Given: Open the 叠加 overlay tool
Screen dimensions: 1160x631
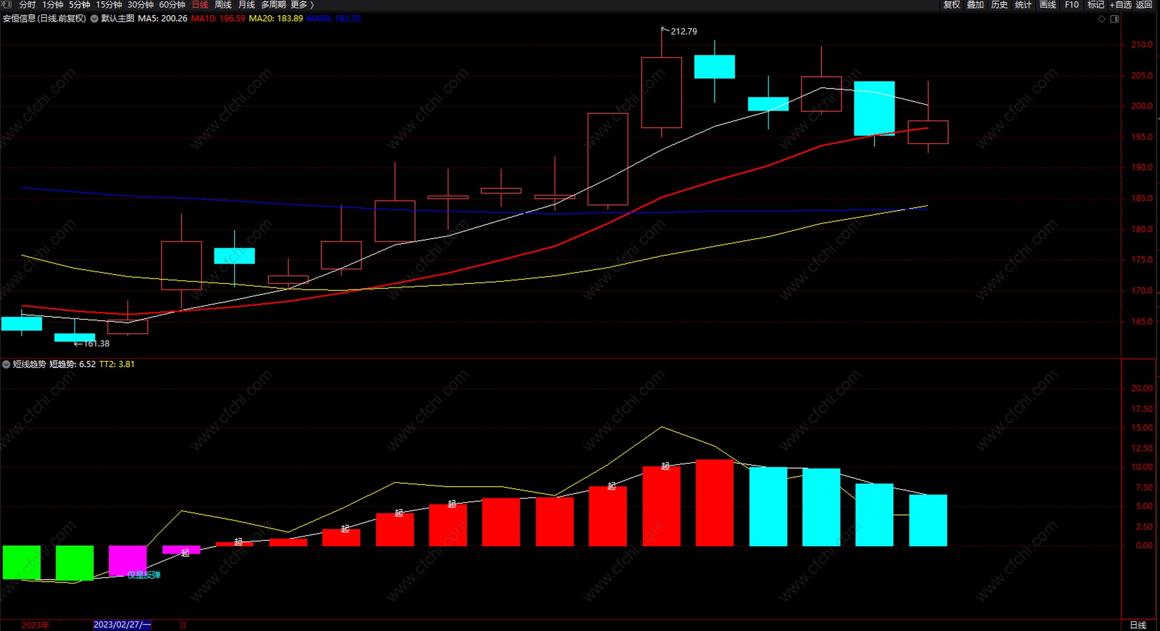Looking at the screenshot, I should [x=975, y=5].
